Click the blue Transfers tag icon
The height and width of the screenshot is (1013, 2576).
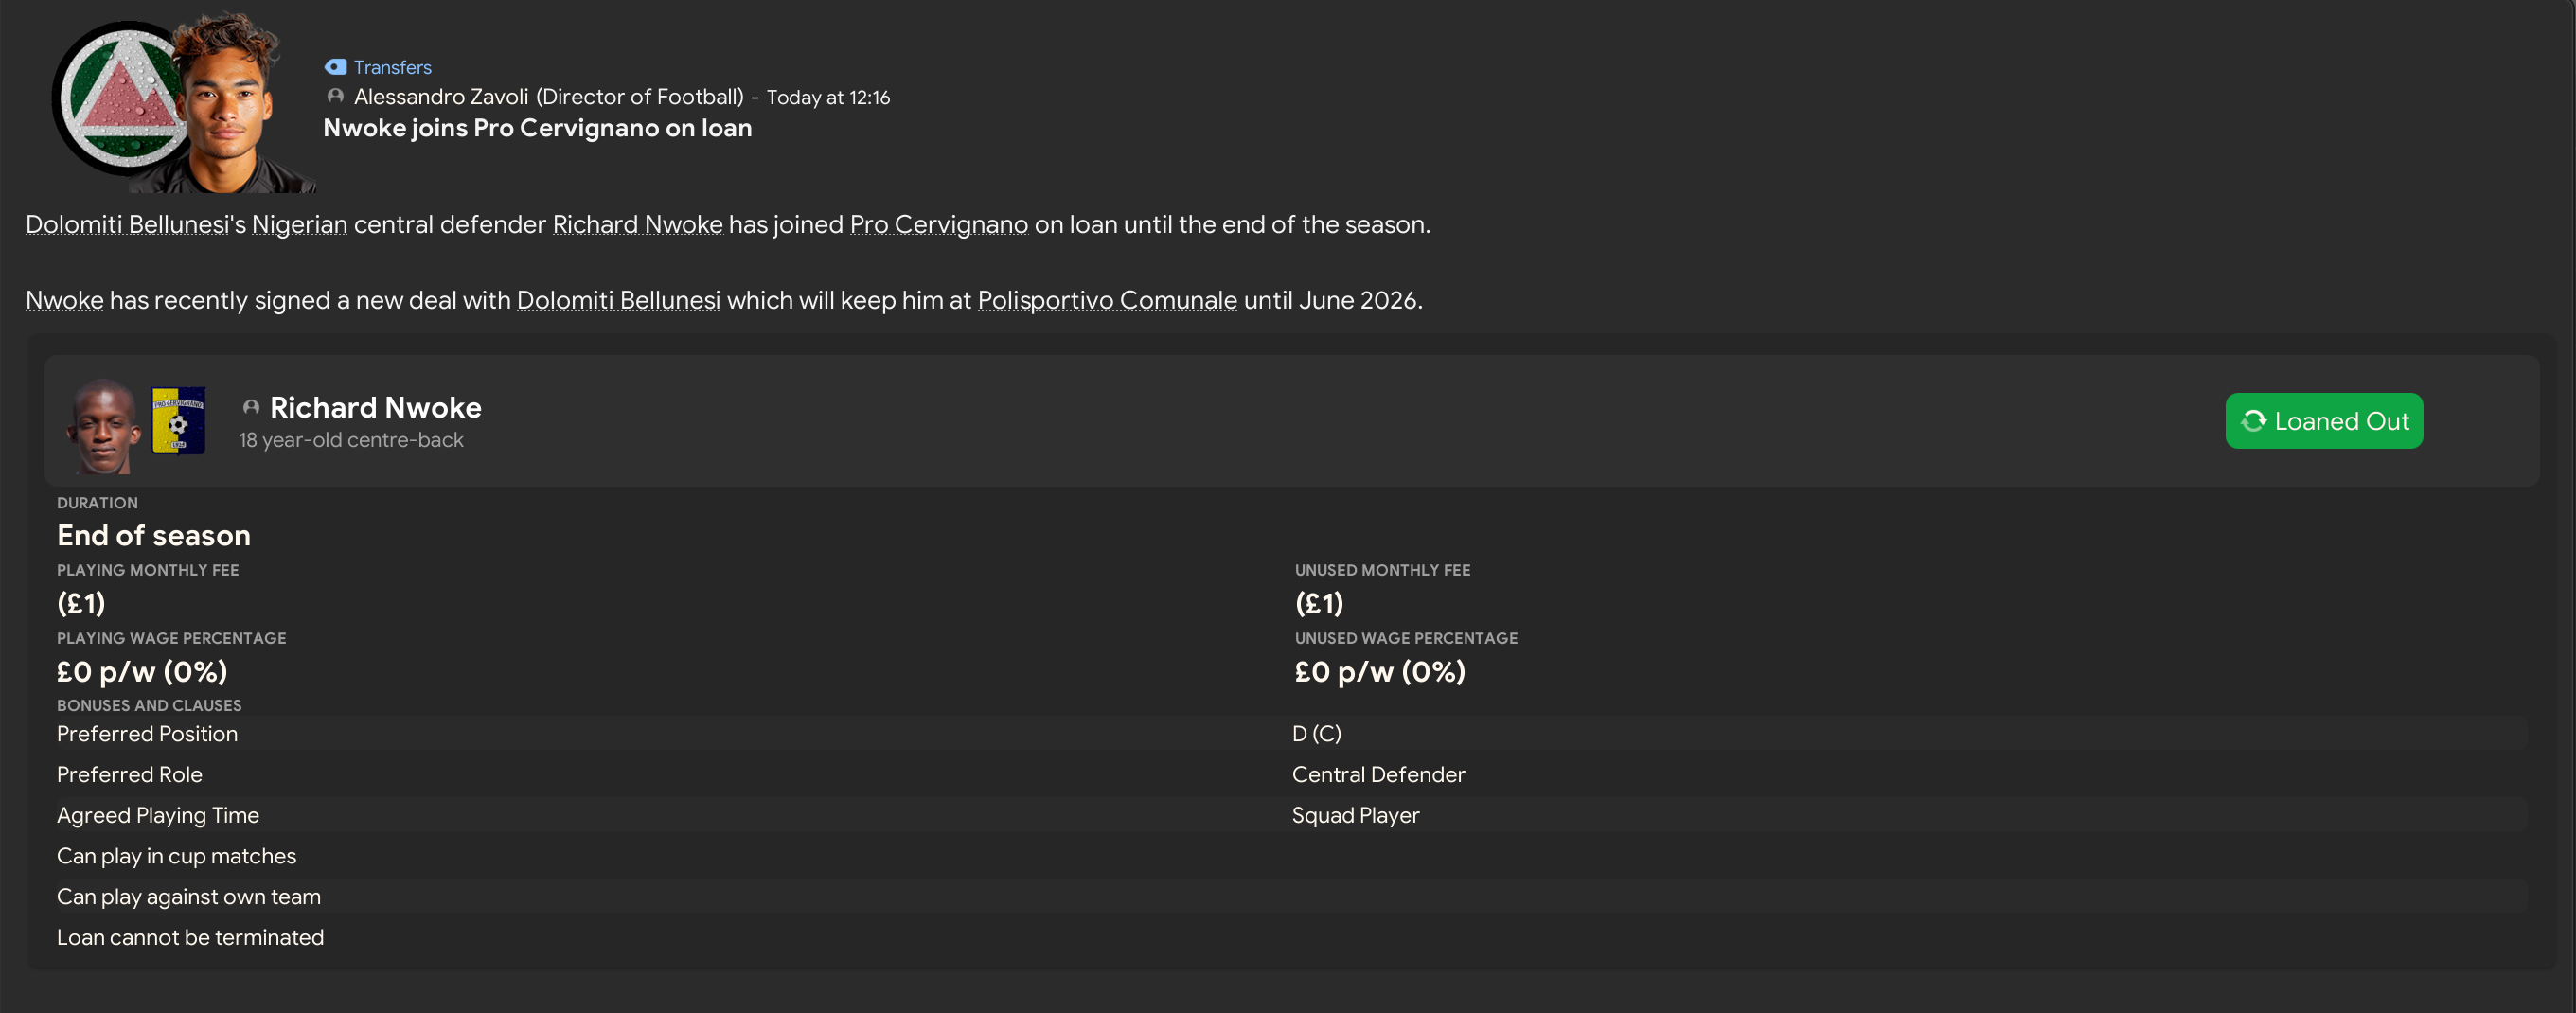335,67
